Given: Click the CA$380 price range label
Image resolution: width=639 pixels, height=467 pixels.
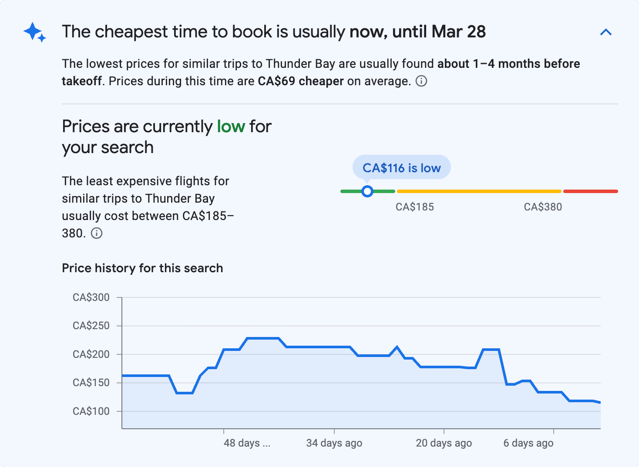Looking at the screenshot, I should coord(543,207).
